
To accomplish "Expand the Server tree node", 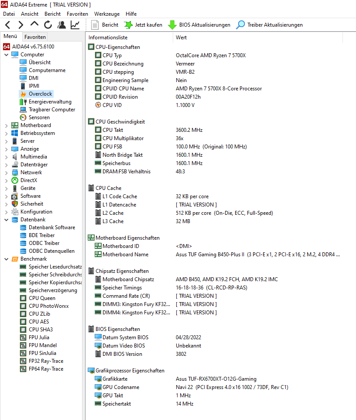I will click(7, 141).
